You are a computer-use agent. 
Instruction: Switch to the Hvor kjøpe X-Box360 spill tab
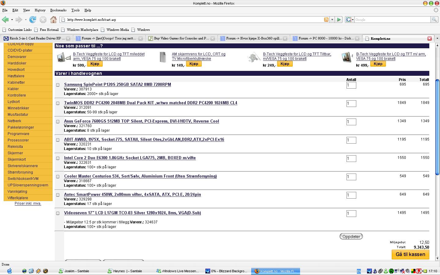coord(253,38)
